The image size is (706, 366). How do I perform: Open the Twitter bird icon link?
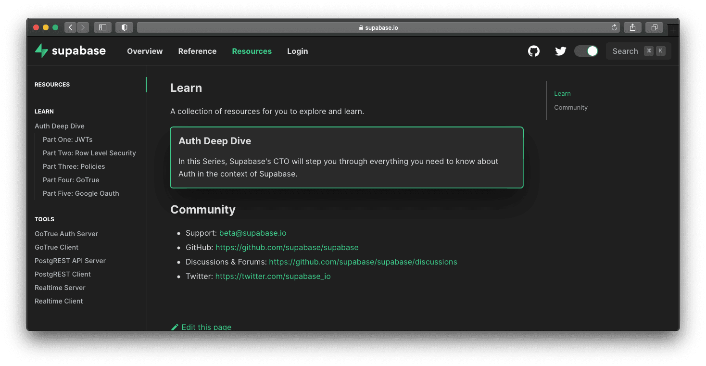[560, 51]
